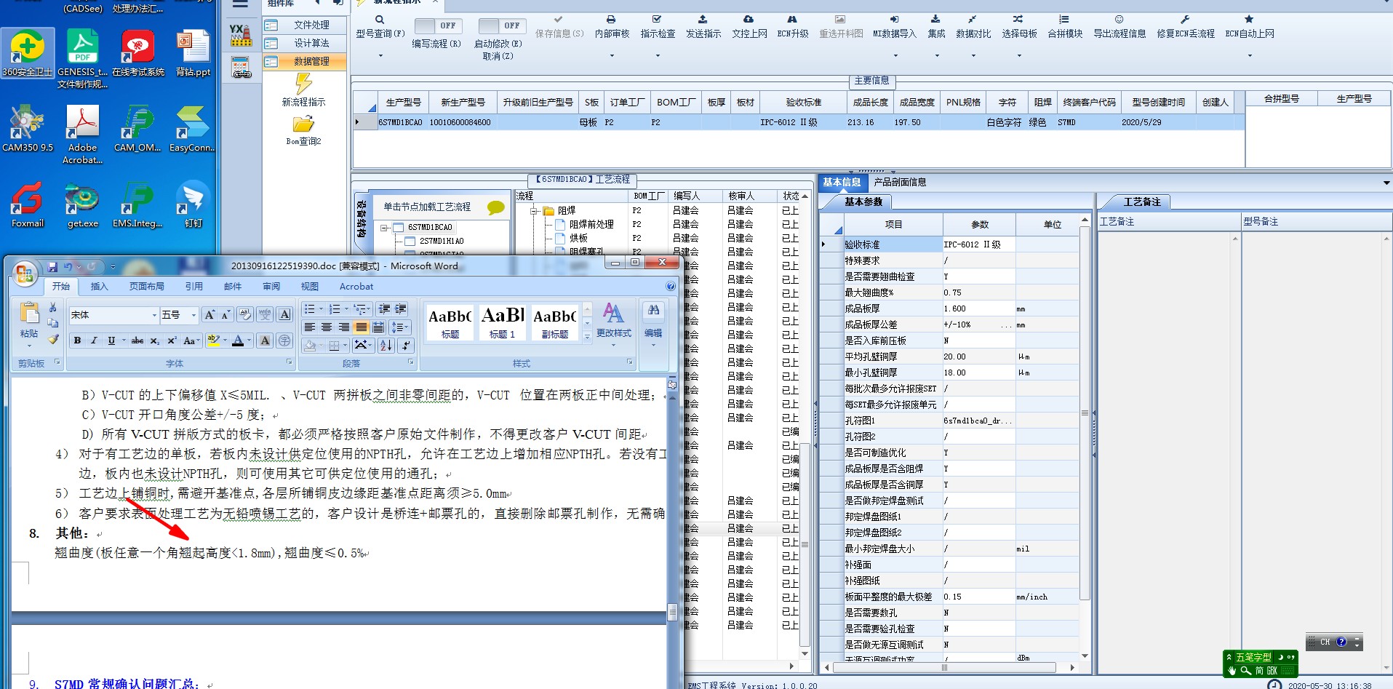This screenshot has width=1393, height=689.
Task: Open Word font name 宋体 dropdown
Action: coord(154,315)
